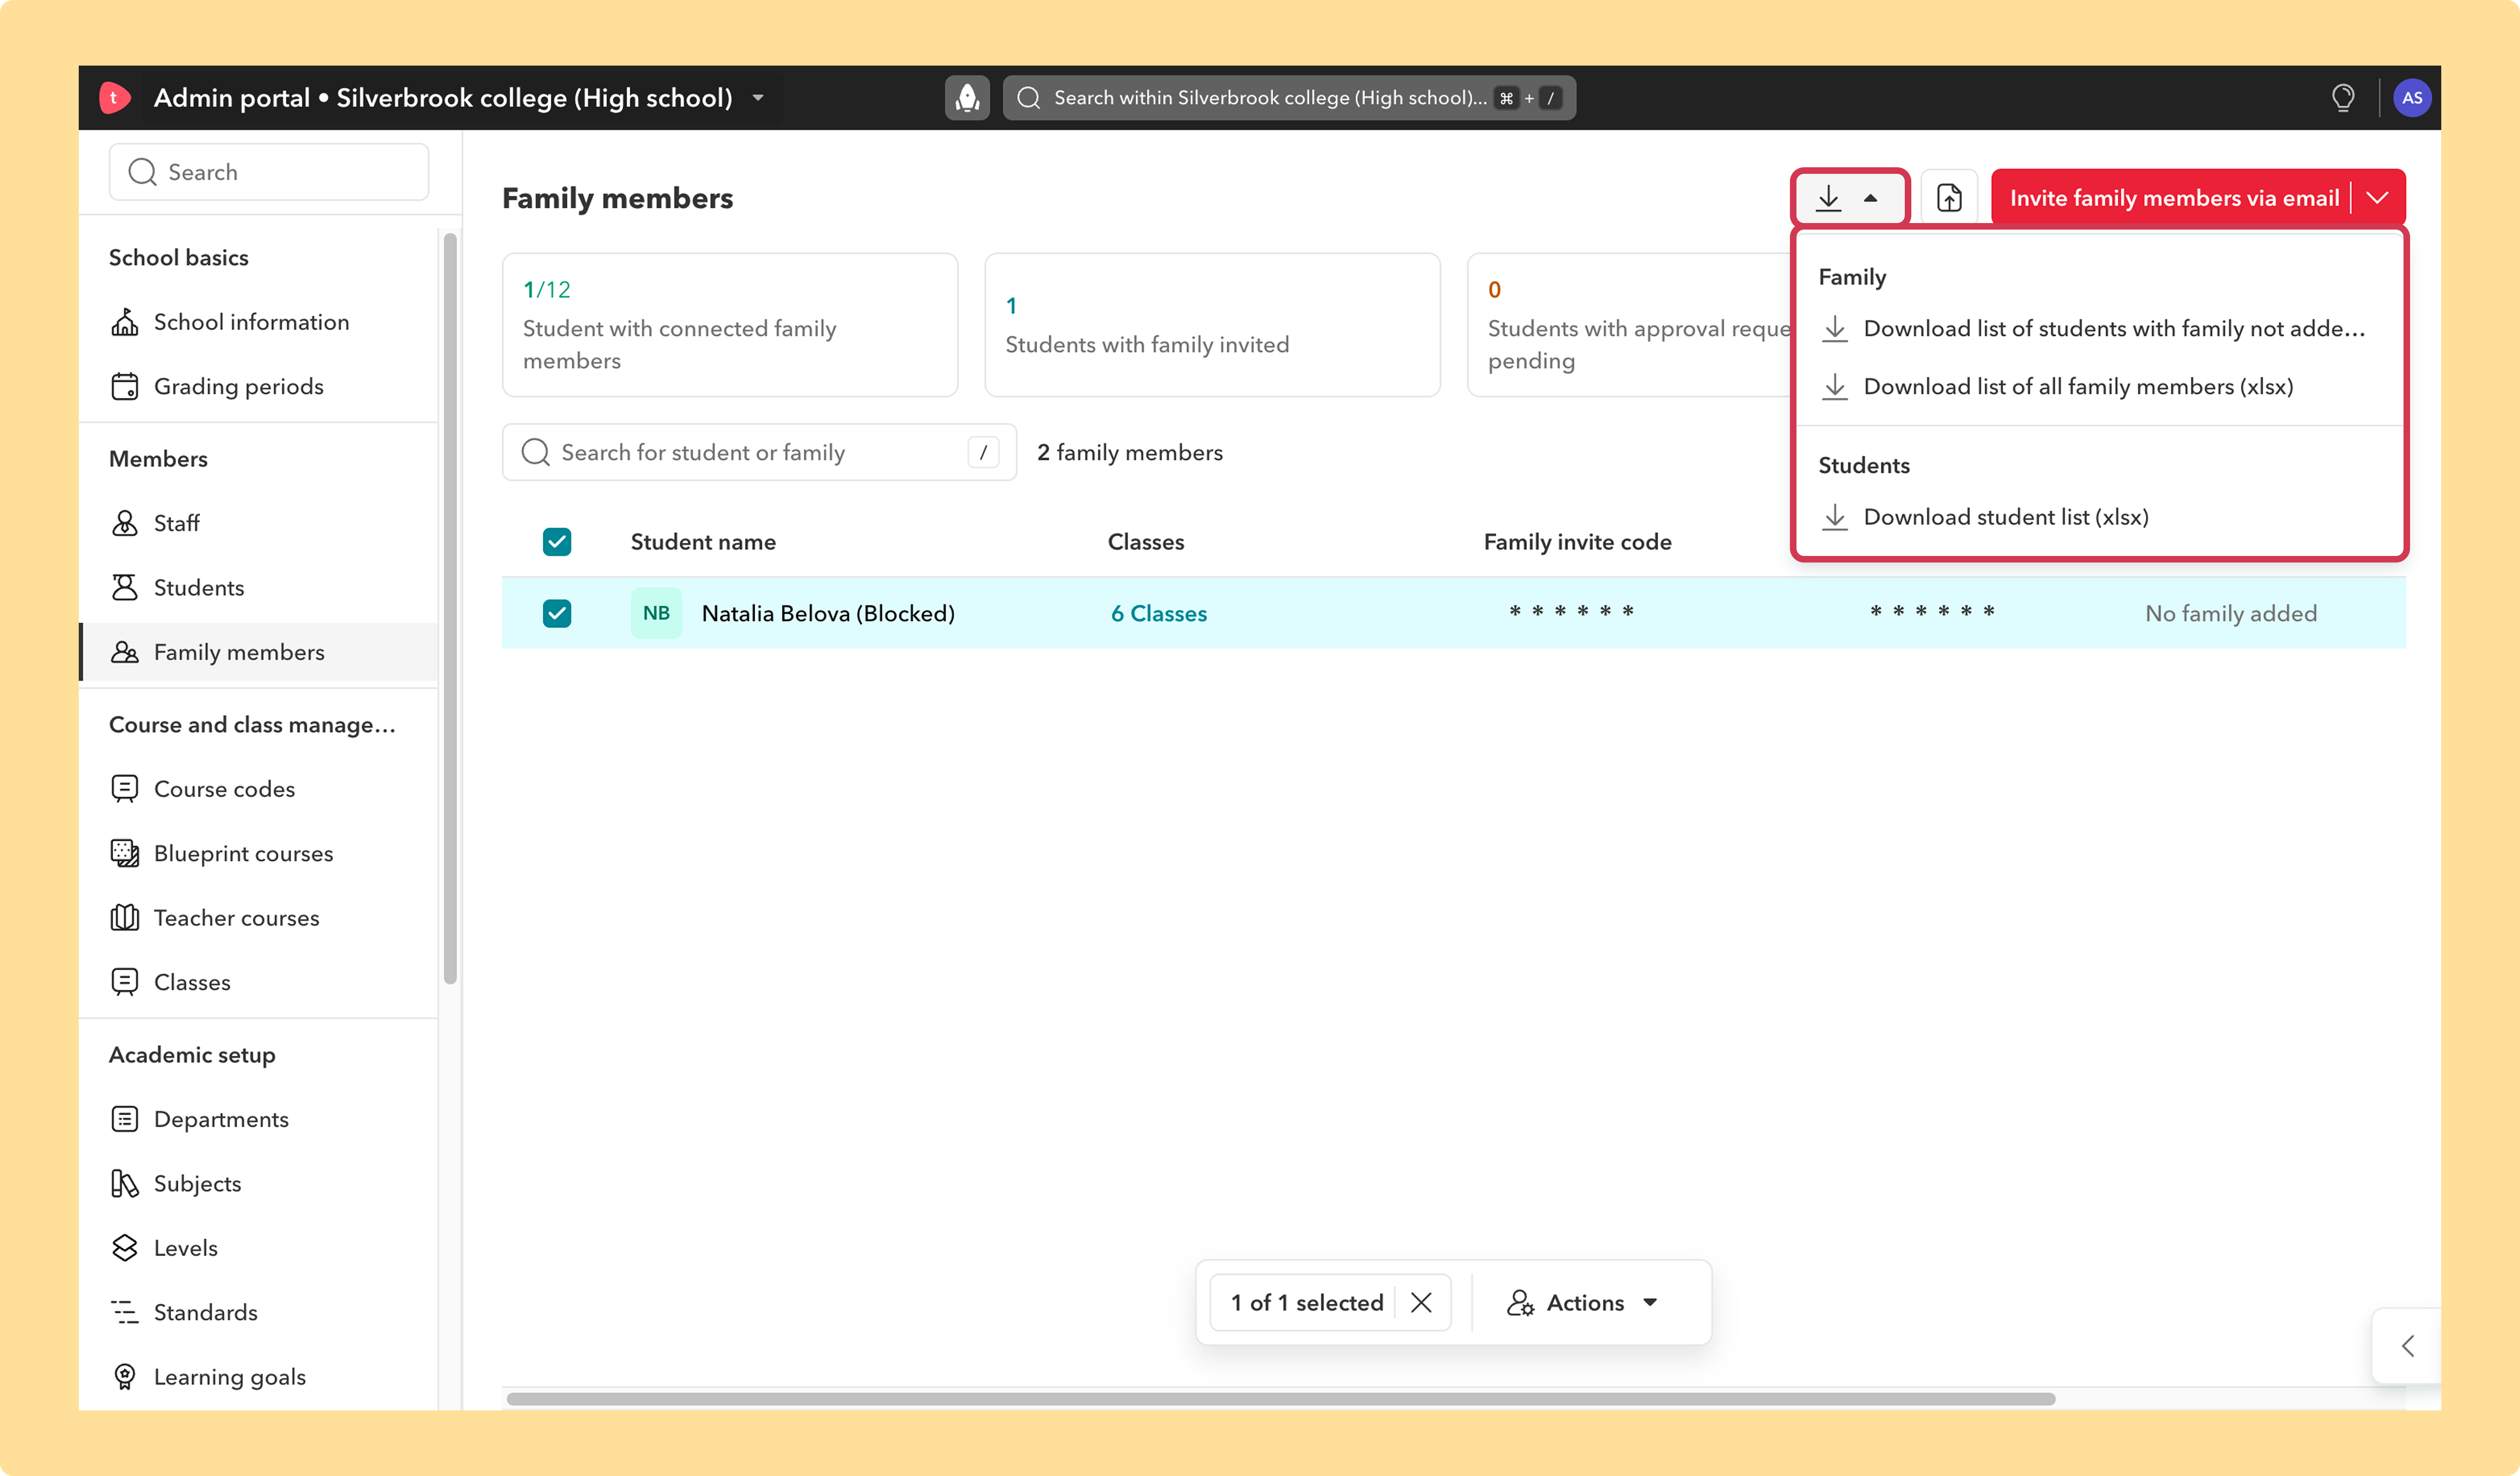This screenshot has height=1476, width=2520.
Task: Click the Subjects icon
Action: click(x=125, y=1184)
